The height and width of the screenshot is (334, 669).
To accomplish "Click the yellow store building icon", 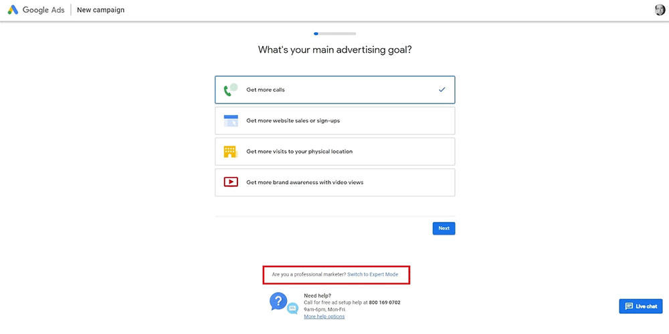I will (x=230, y=152).
